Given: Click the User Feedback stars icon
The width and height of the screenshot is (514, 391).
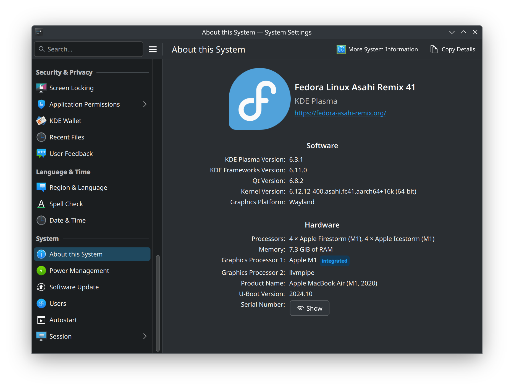Looking at the screenshot, I should pyautogui.click(x=41, y=154).
